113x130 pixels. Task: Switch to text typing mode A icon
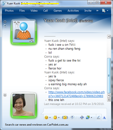pyautogui.click(x=104, y=118)
